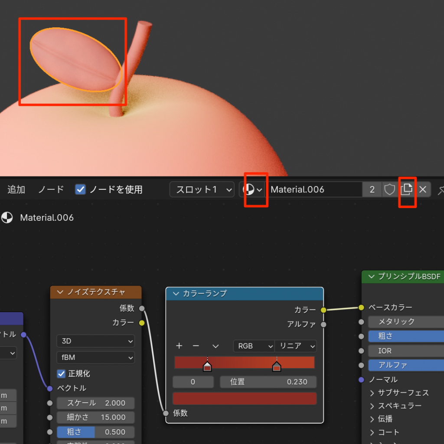Image resolution: width=444 pixels, height=444 pixels.
Task: Open the 追加 menu
Action: pyautogui.click(x=16, y=189)
